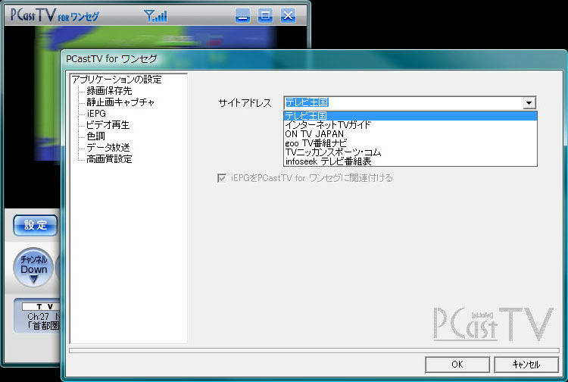Toggle the iEPG association checkbox
568x382 pixels.
coord(222,178)
